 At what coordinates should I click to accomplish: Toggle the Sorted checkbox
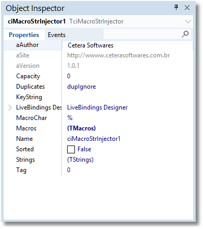point(71,149)
